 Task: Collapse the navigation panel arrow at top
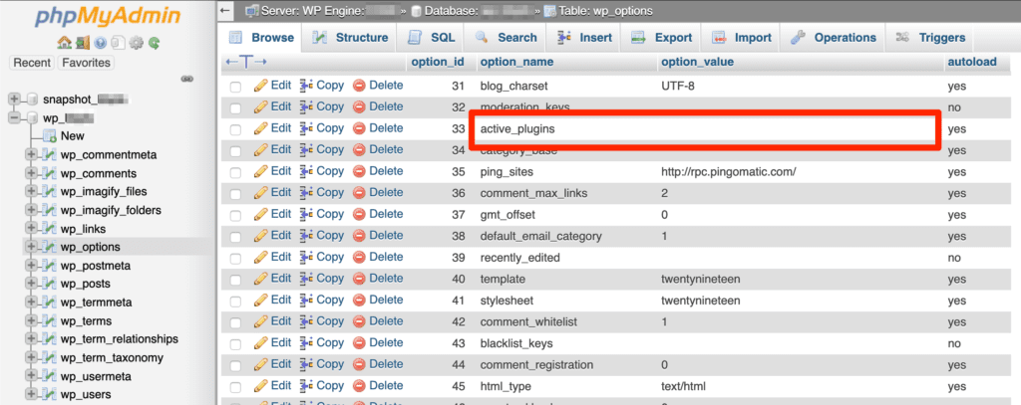[226, 10]
